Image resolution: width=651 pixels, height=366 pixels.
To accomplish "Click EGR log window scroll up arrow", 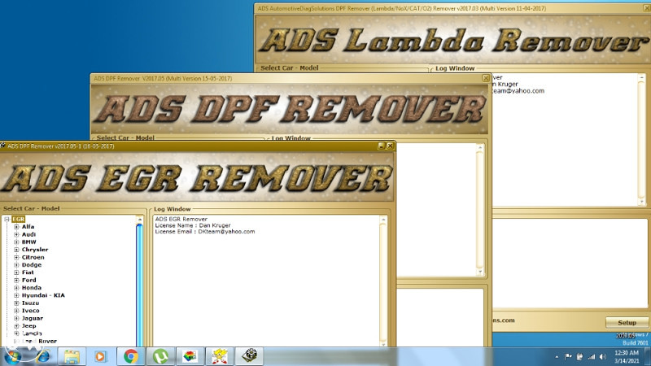I will tap(382, 219).
